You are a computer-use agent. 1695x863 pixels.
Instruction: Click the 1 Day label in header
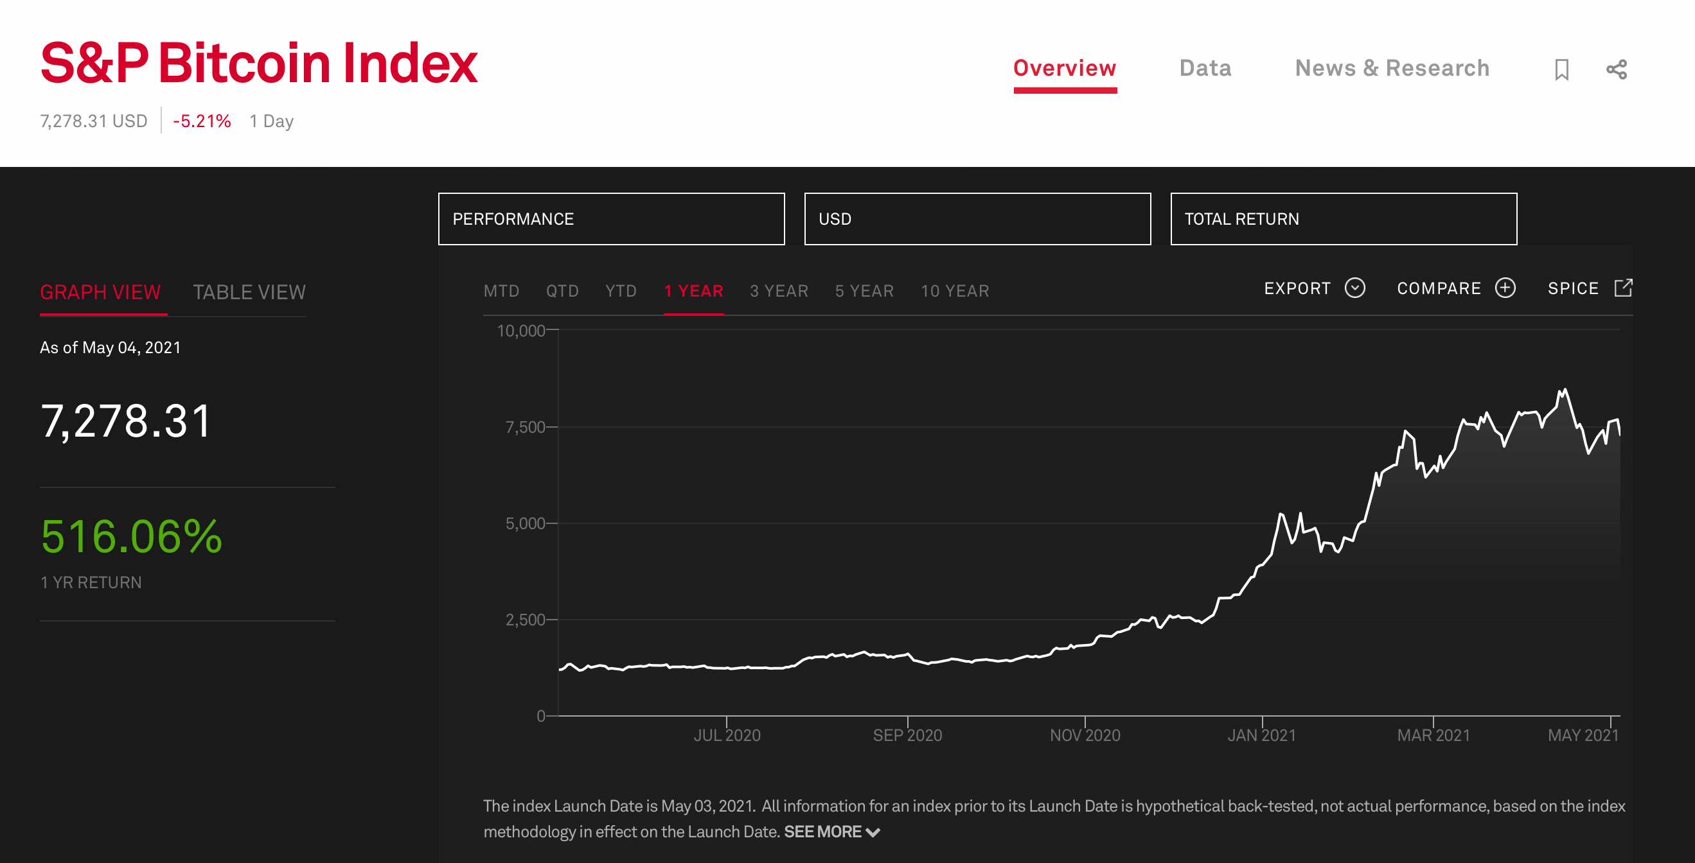[x=271, y=121]
